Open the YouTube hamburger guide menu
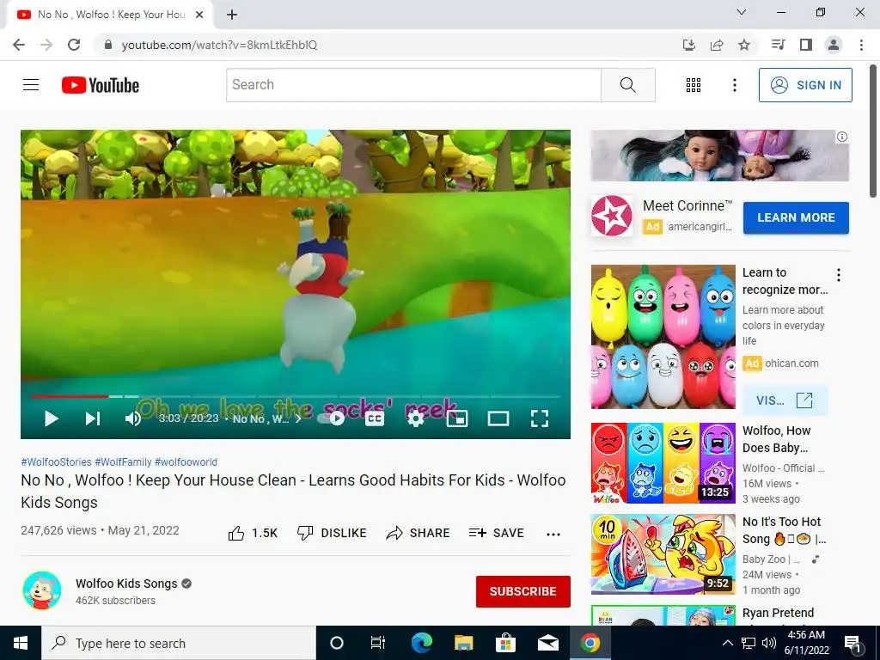The image size is (880, 660). click(31, 85)
